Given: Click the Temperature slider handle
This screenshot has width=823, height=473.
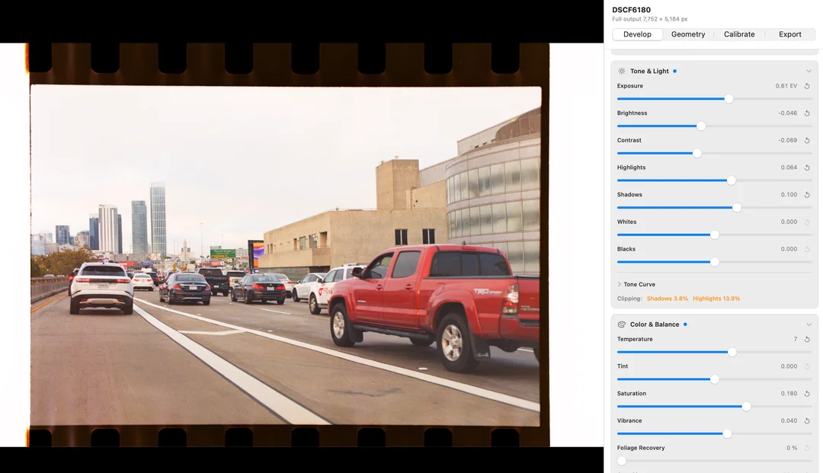Looking at the screenshot, I should click(732, 353).
